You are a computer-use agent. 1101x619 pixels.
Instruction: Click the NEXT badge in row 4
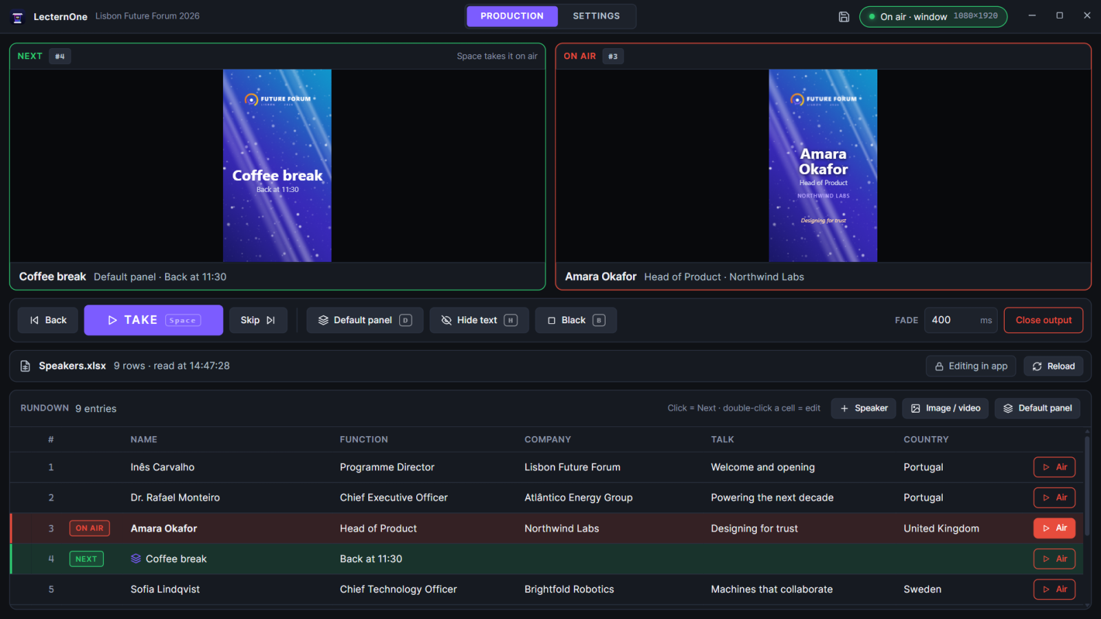click(x=87, y=559)
